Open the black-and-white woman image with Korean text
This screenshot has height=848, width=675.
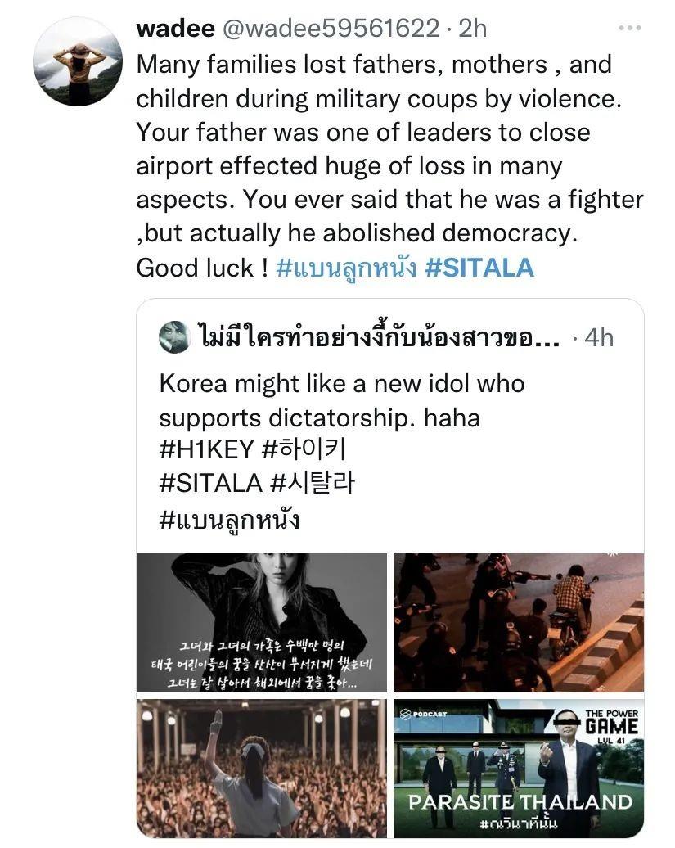[x=261, y=623]
